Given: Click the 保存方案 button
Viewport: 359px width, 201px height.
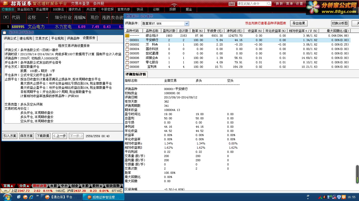Looking at the screenshot, I should click(26, 136).
